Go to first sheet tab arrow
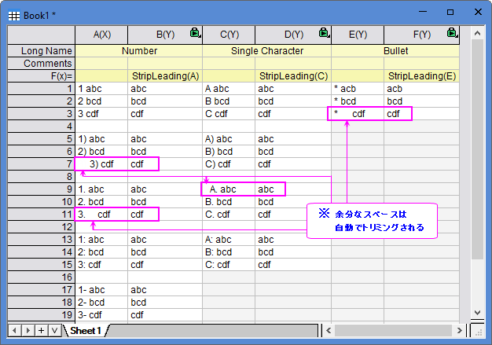The height and width of the screenshot is (345, 492). pyautogui.click(x=14, y=330)
